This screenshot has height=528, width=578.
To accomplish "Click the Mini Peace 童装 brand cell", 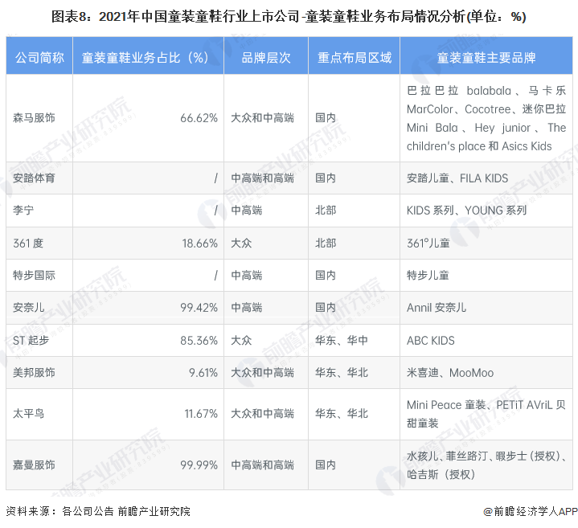I will tap(486, 414).
